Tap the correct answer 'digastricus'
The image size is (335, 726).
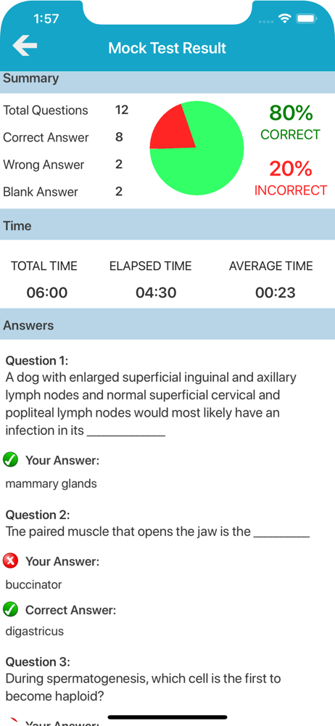tap(34, 631)
